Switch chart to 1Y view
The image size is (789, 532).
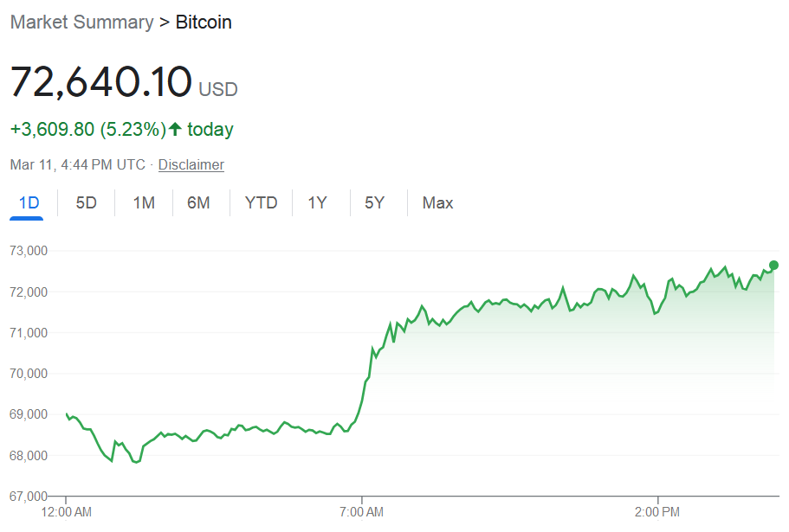318,203
